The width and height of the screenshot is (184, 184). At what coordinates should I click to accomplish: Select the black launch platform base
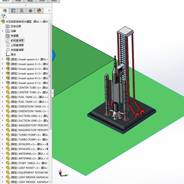[x=121, y=115]
